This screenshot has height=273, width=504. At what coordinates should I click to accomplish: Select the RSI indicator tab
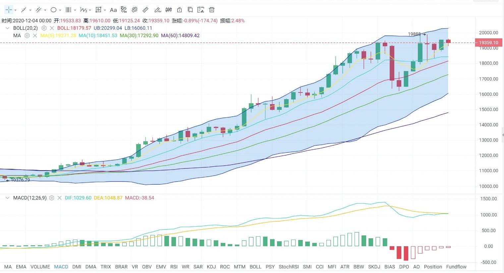click(x=174, y=267)
